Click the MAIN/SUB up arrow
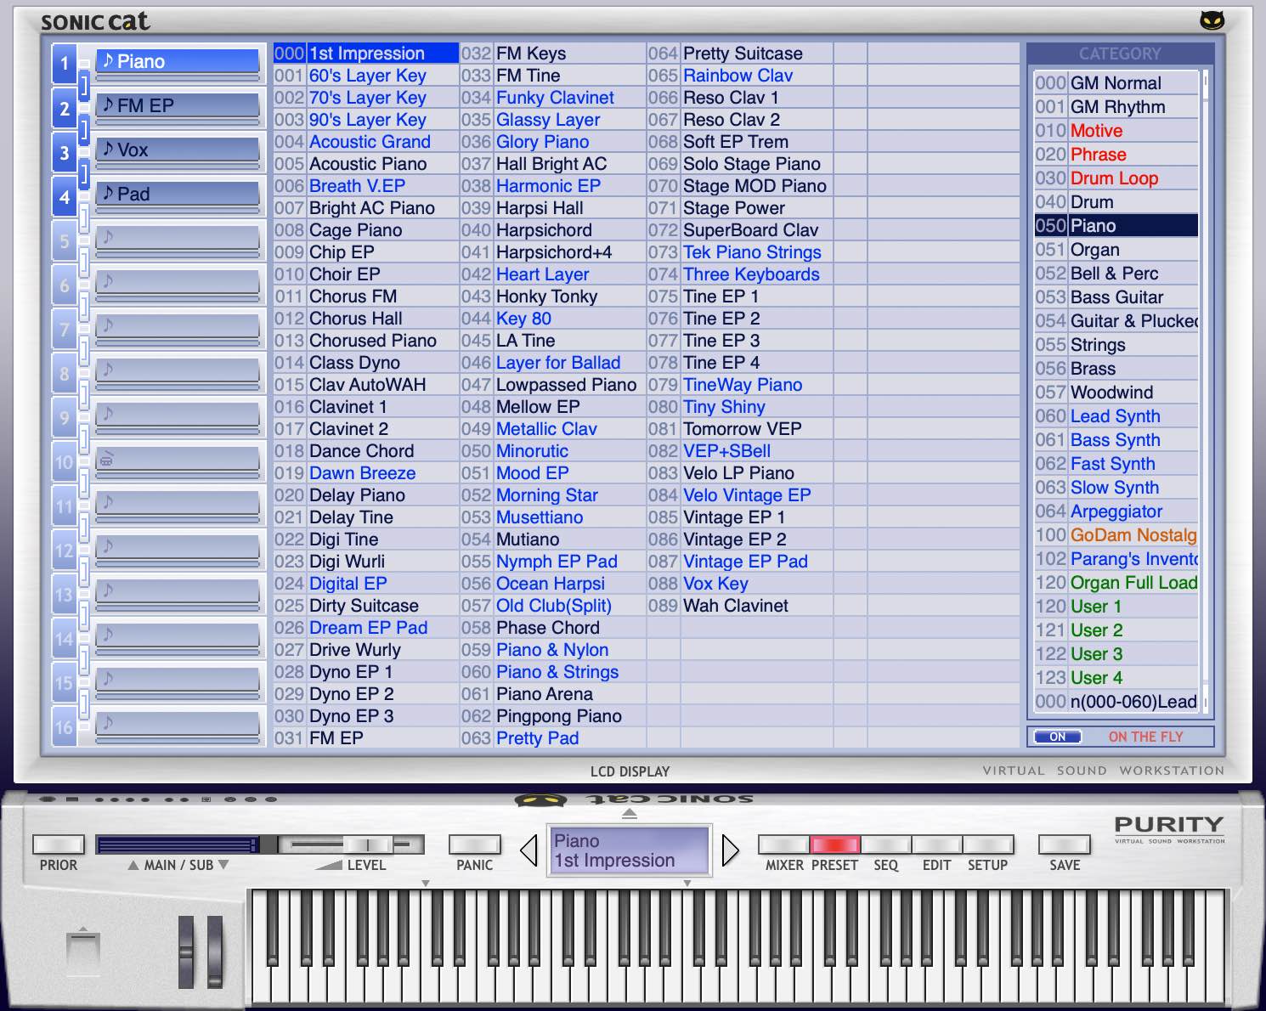This screenshot has height=1011, width=1266. point(133,863)
